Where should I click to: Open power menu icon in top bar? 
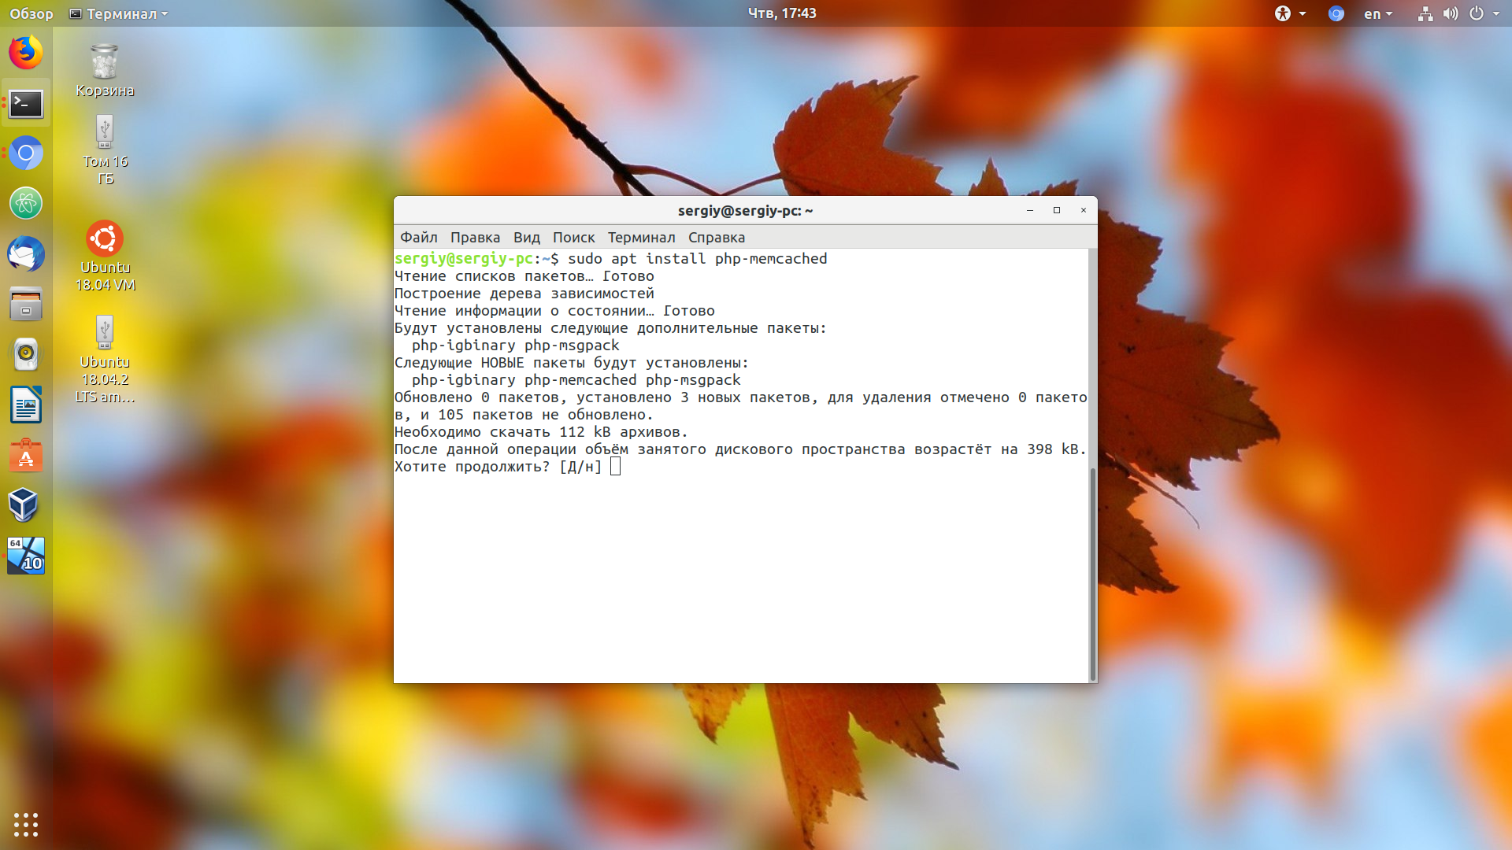pyautogui.click(x=1477, y=13)
